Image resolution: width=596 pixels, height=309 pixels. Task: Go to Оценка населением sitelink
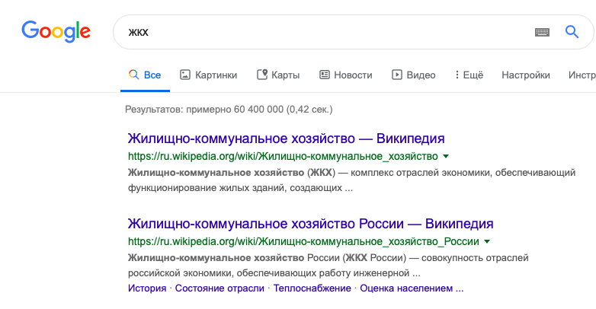click(x=411, y=288)
